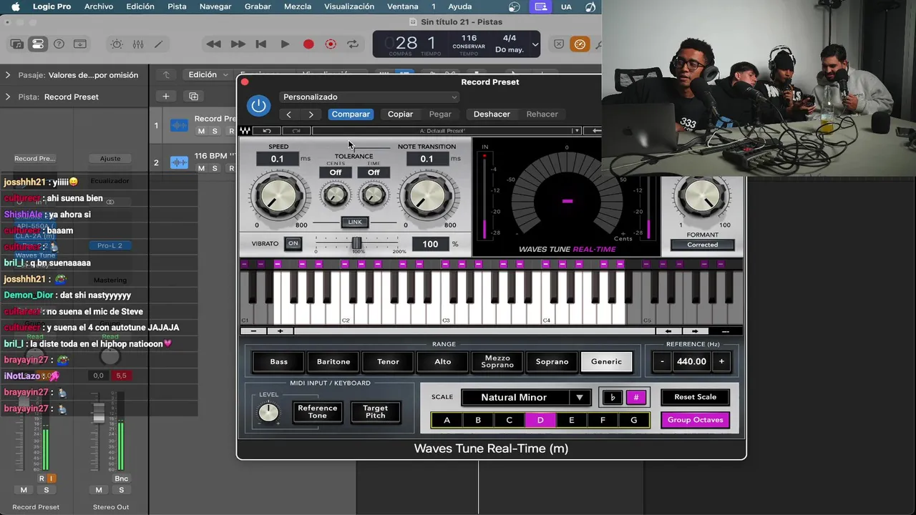
Task: Toggle the sharp notation button
Action: [x=636, y=398]
